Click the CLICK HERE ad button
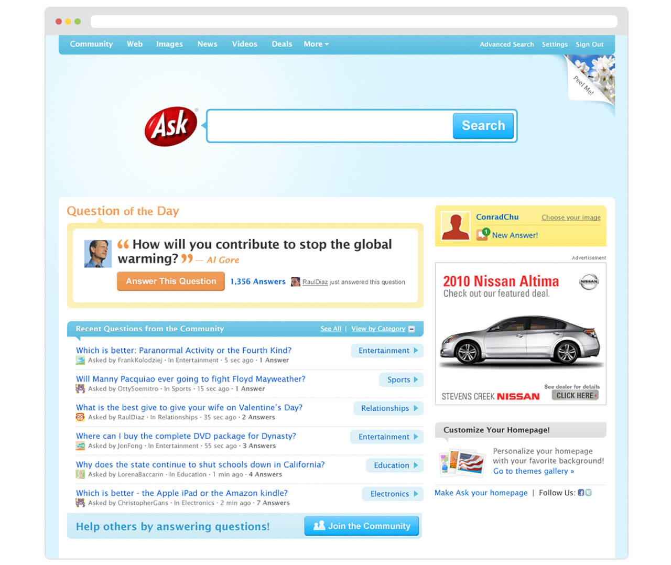This screenshot has height=565, width=671. pyautogui.click(x=575, y=396)
